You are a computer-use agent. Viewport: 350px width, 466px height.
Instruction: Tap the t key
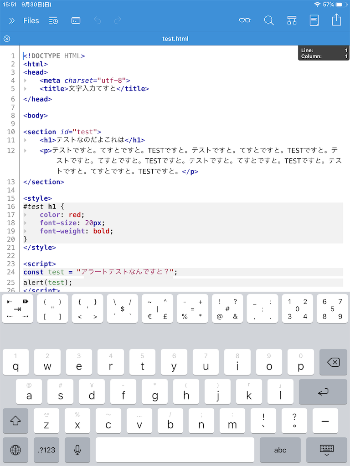[142, 362]
